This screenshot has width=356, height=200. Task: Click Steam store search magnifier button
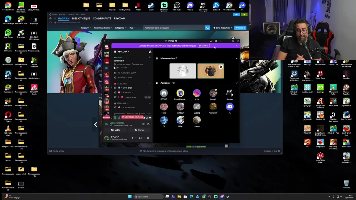[207, 28]
